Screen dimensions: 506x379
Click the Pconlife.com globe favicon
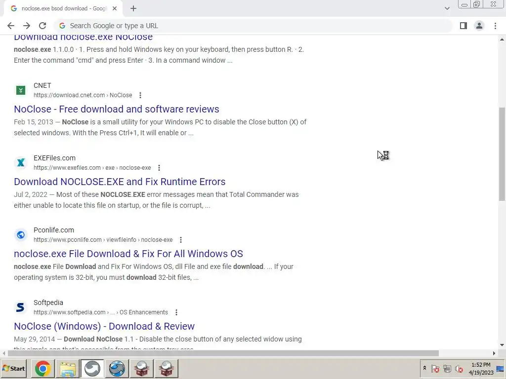click(21, 235)
